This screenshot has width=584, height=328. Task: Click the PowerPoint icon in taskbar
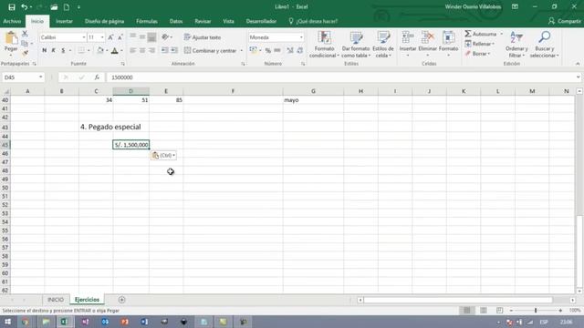[x=125, y=322]
